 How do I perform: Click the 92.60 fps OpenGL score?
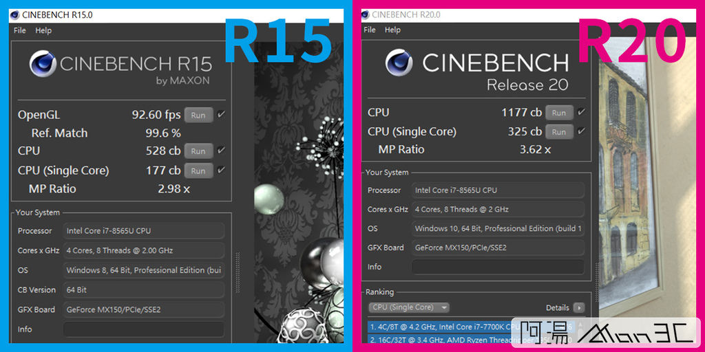coord(156,115)
